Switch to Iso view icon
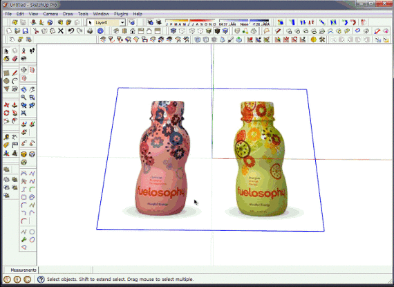 pyautogui.click(x=116, y=31)
